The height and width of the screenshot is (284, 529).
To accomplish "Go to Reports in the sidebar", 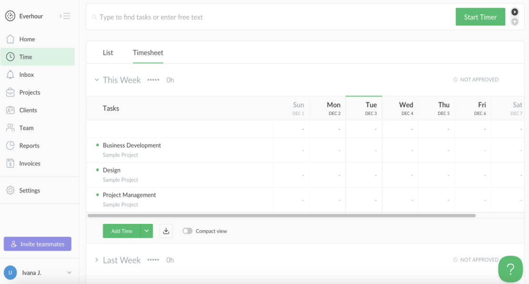I will pos(38,145).
